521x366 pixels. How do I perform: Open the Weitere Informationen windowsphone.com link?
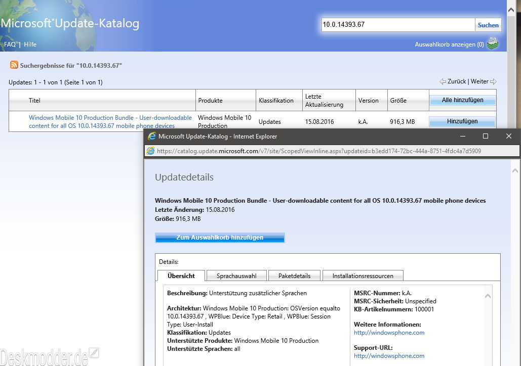coord(389,333)
